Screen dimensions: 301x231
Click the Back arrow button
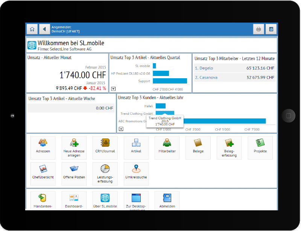point(44,29)
